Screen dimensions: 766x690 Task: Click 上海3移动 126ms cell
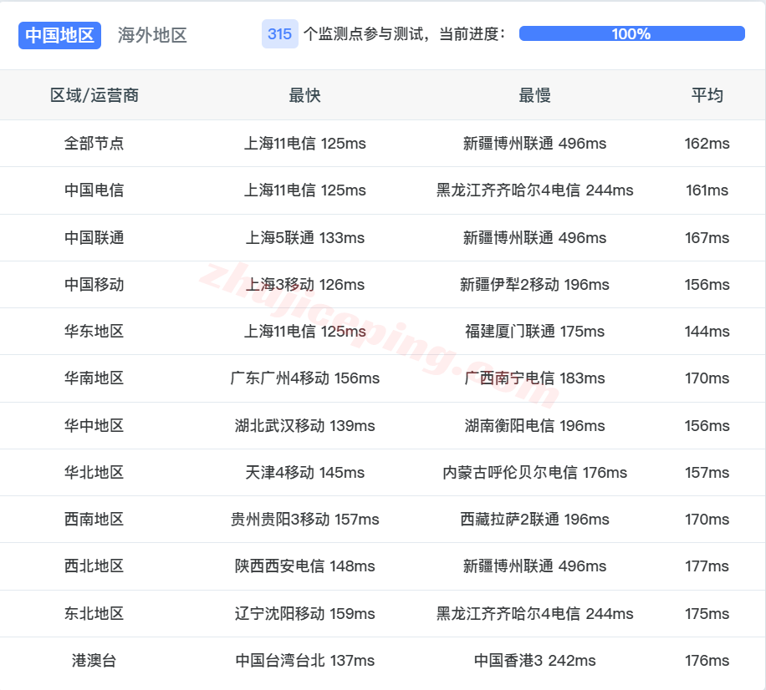[305, 285]
